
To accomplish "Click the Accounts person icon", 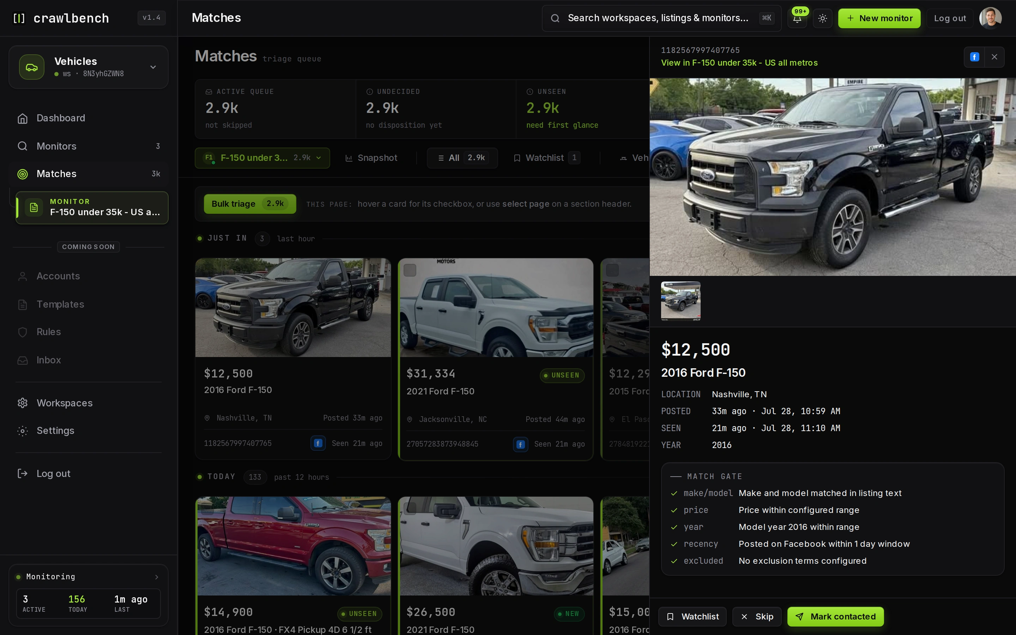I will [23, 276].
